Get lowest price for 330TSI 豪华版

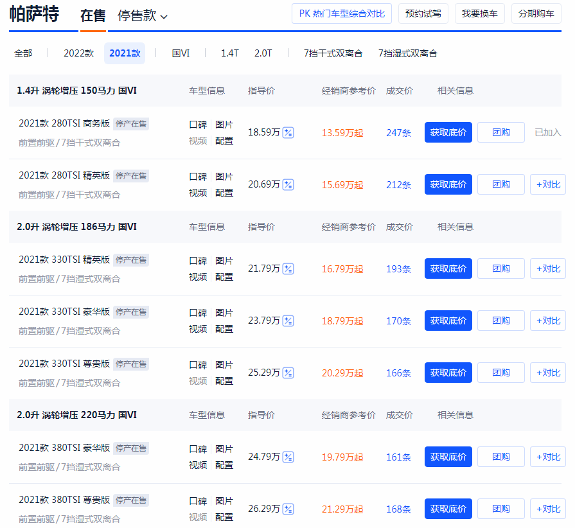(448, 321)
